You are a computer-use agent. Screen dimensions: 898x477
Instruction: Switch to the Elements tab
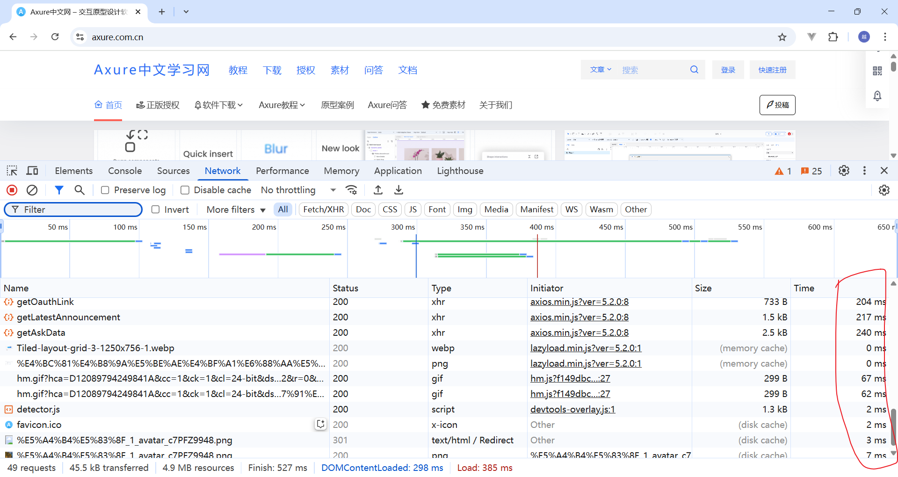coord(74,171)
